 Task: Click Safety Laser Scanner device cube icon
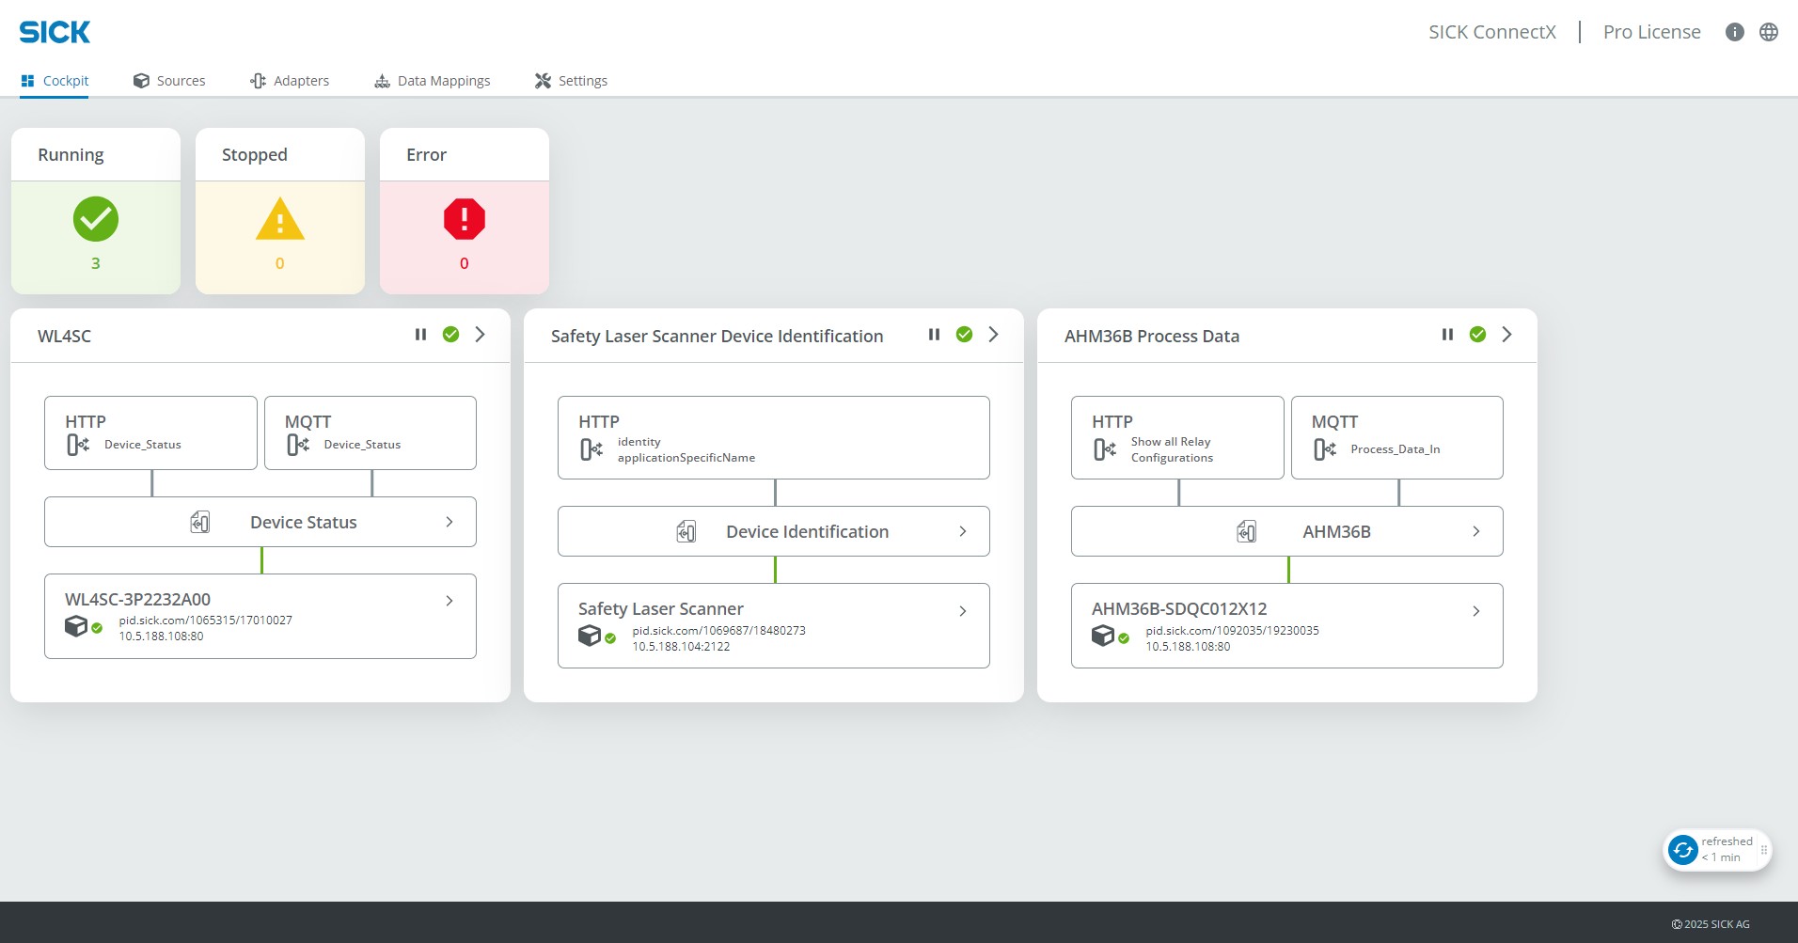pyautogui.click(x=590, y=636)
